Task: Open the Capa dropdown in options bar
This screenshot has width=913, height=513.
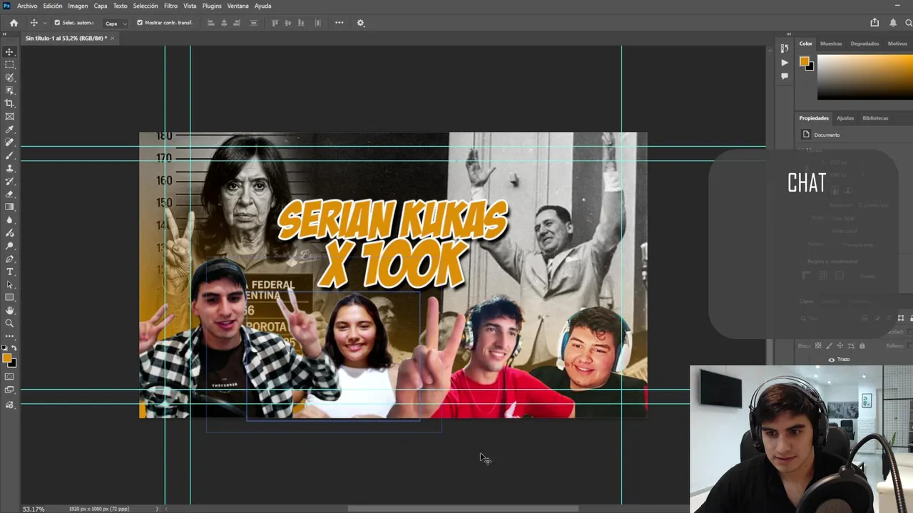Action: click(116, 24)
